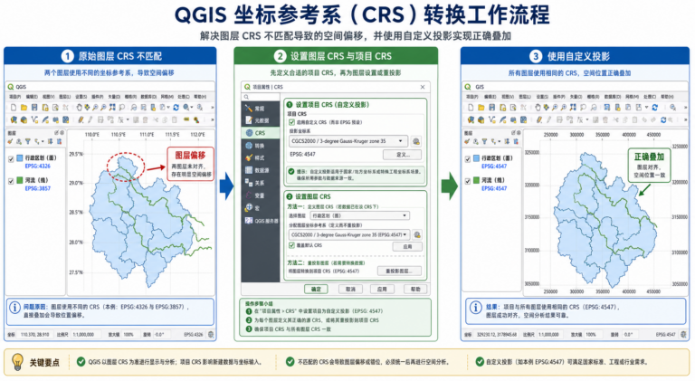Open 设置 menu in step 3 QGIS window
The height and width of the screenshot is (381, 695).
(x=542, y=97)
